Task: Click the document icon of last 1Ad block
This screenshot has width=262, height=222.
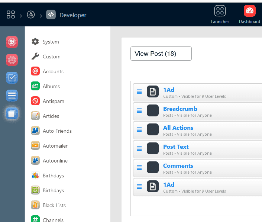Action: (x=153, y=186)
